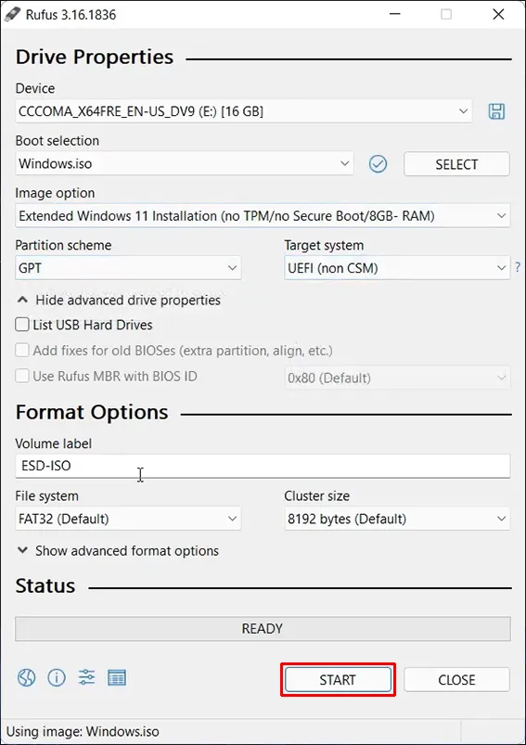Open the File system FAT32 dropdown

(128, 519)
